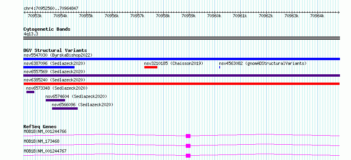Click the 70958k ruler tick label

pyautogui.click(x=163, y=16)
